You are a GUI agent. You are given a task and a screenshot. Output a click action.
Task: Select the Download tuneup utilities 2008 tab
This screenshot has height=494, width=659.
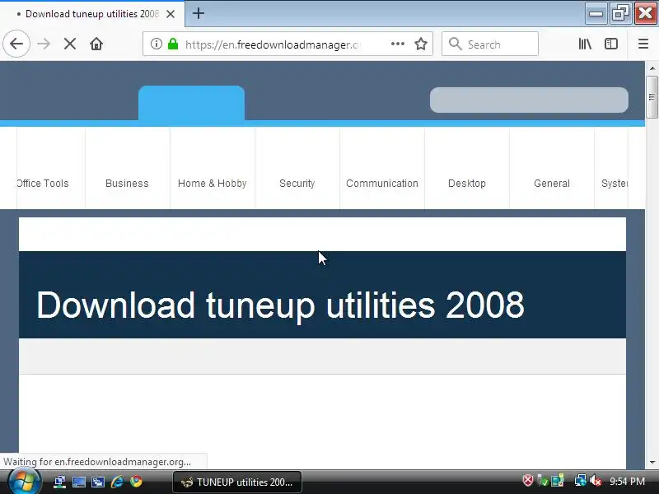pos(92,14)
